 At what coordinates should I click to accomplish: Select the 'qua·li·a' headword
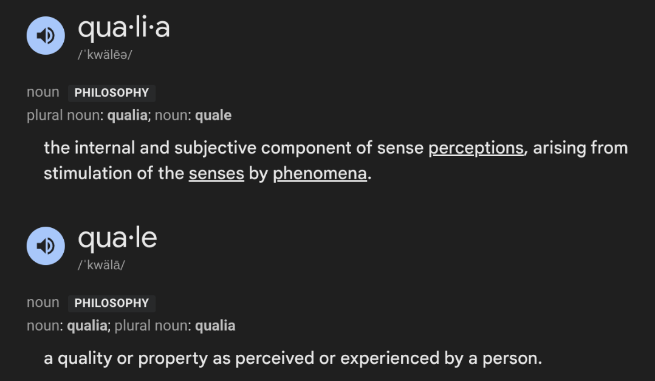coord(124,28)
